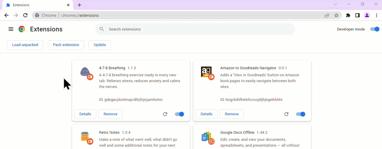Disable Amazon to Goodreads Navigator toggle

point(300,114)
